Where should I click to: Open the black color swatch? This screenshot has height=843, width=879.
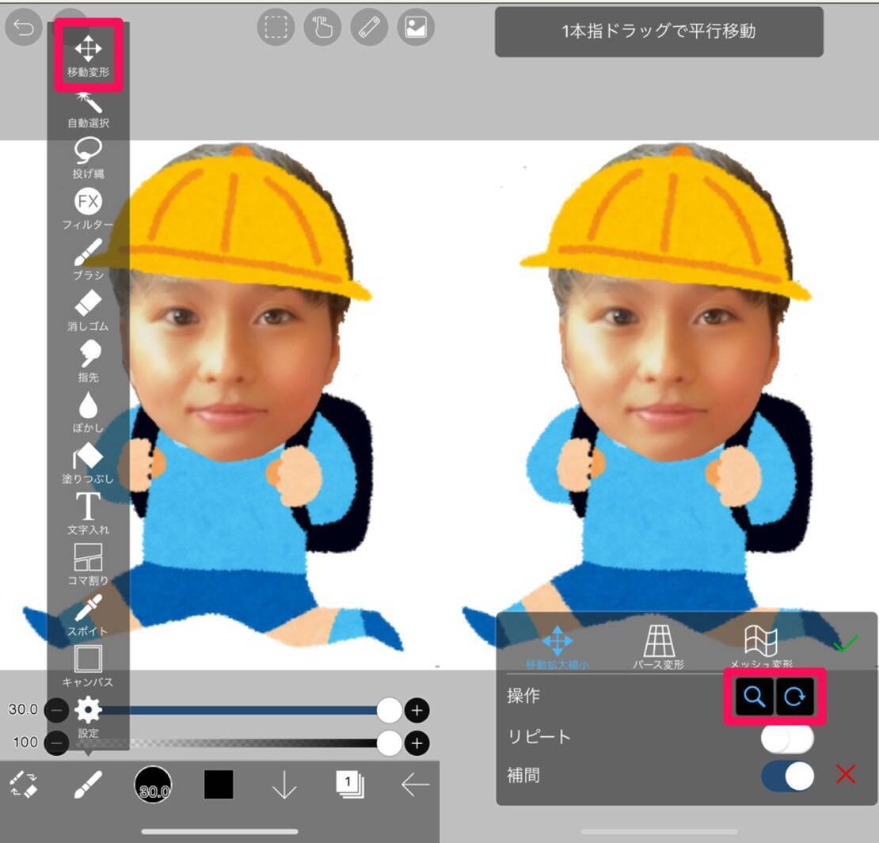point(219,784)
